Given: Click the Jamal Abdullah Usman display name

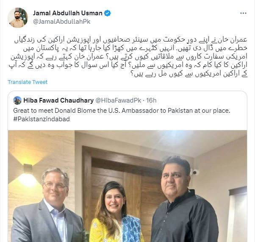Looking at the screenshot, I should tap(68, 13).
